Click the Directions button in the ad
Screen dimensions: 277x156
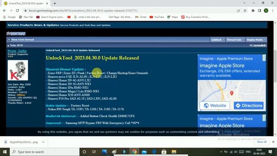click(x=248, y=106)
